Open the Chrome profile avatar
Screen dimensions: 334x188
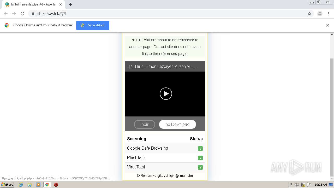[x=320, y=14]
